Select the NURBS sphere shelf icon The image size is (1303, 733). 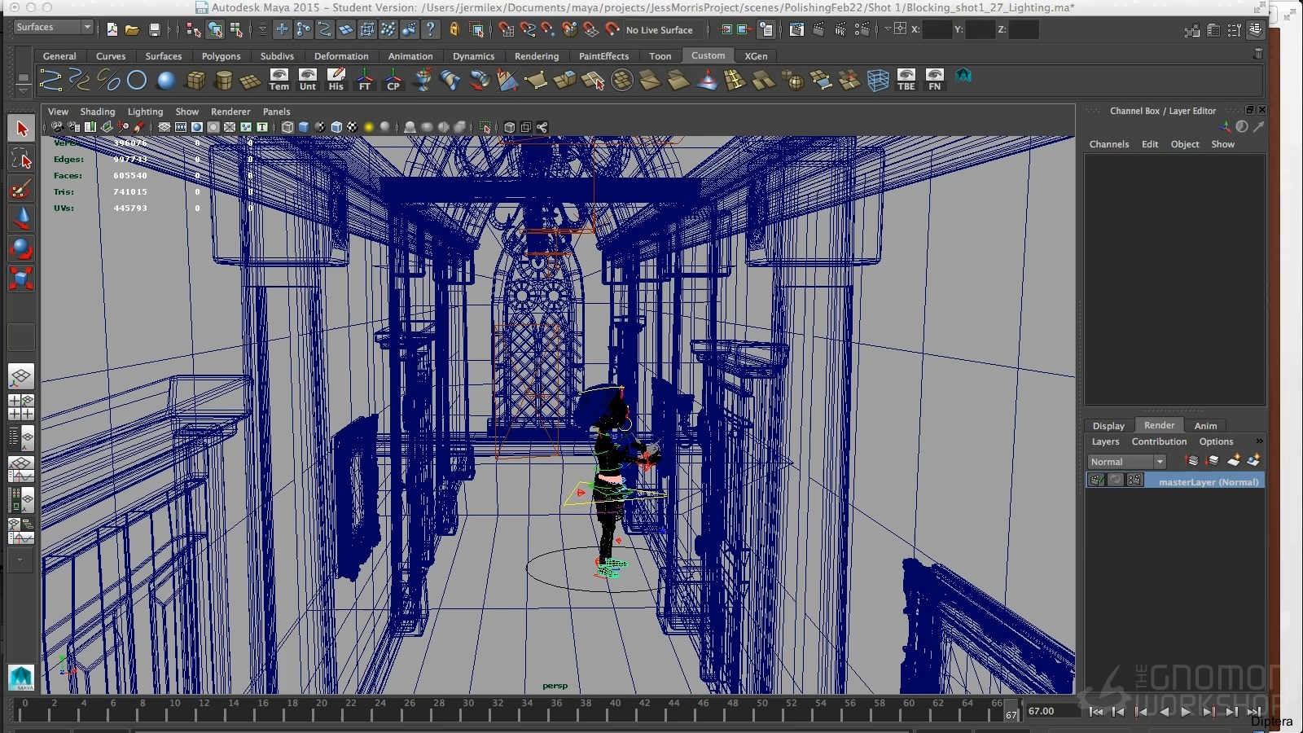(166, 80)
